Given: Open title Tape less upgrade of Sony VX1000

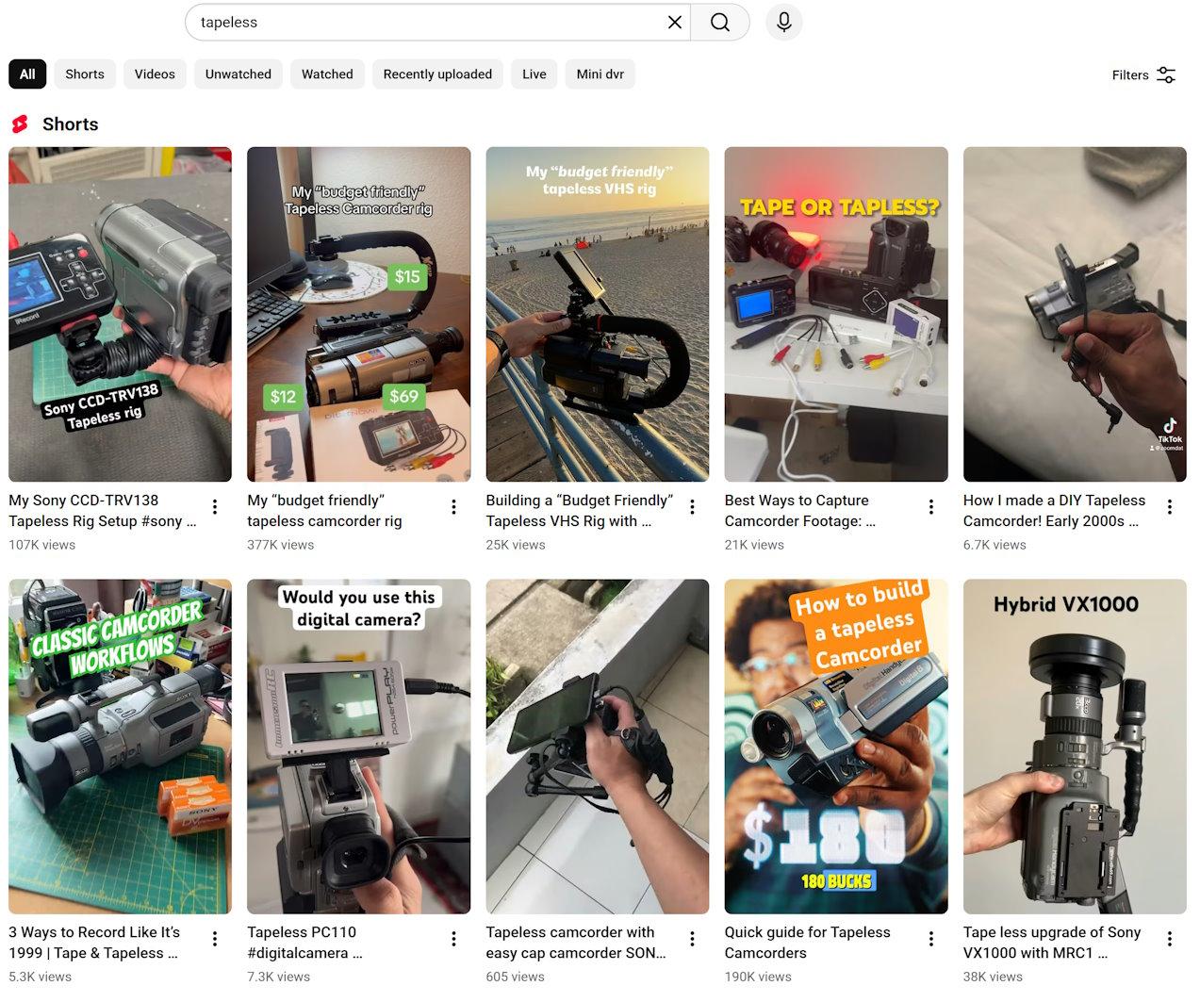Looking at the screenshot, I should point(1052,943).
